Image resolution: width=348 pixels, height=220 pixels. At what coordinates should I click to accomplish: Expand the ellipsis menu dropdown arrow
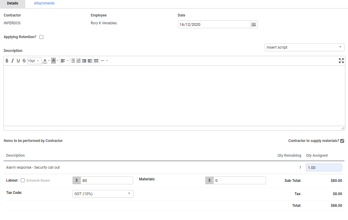tap(107, 61)
